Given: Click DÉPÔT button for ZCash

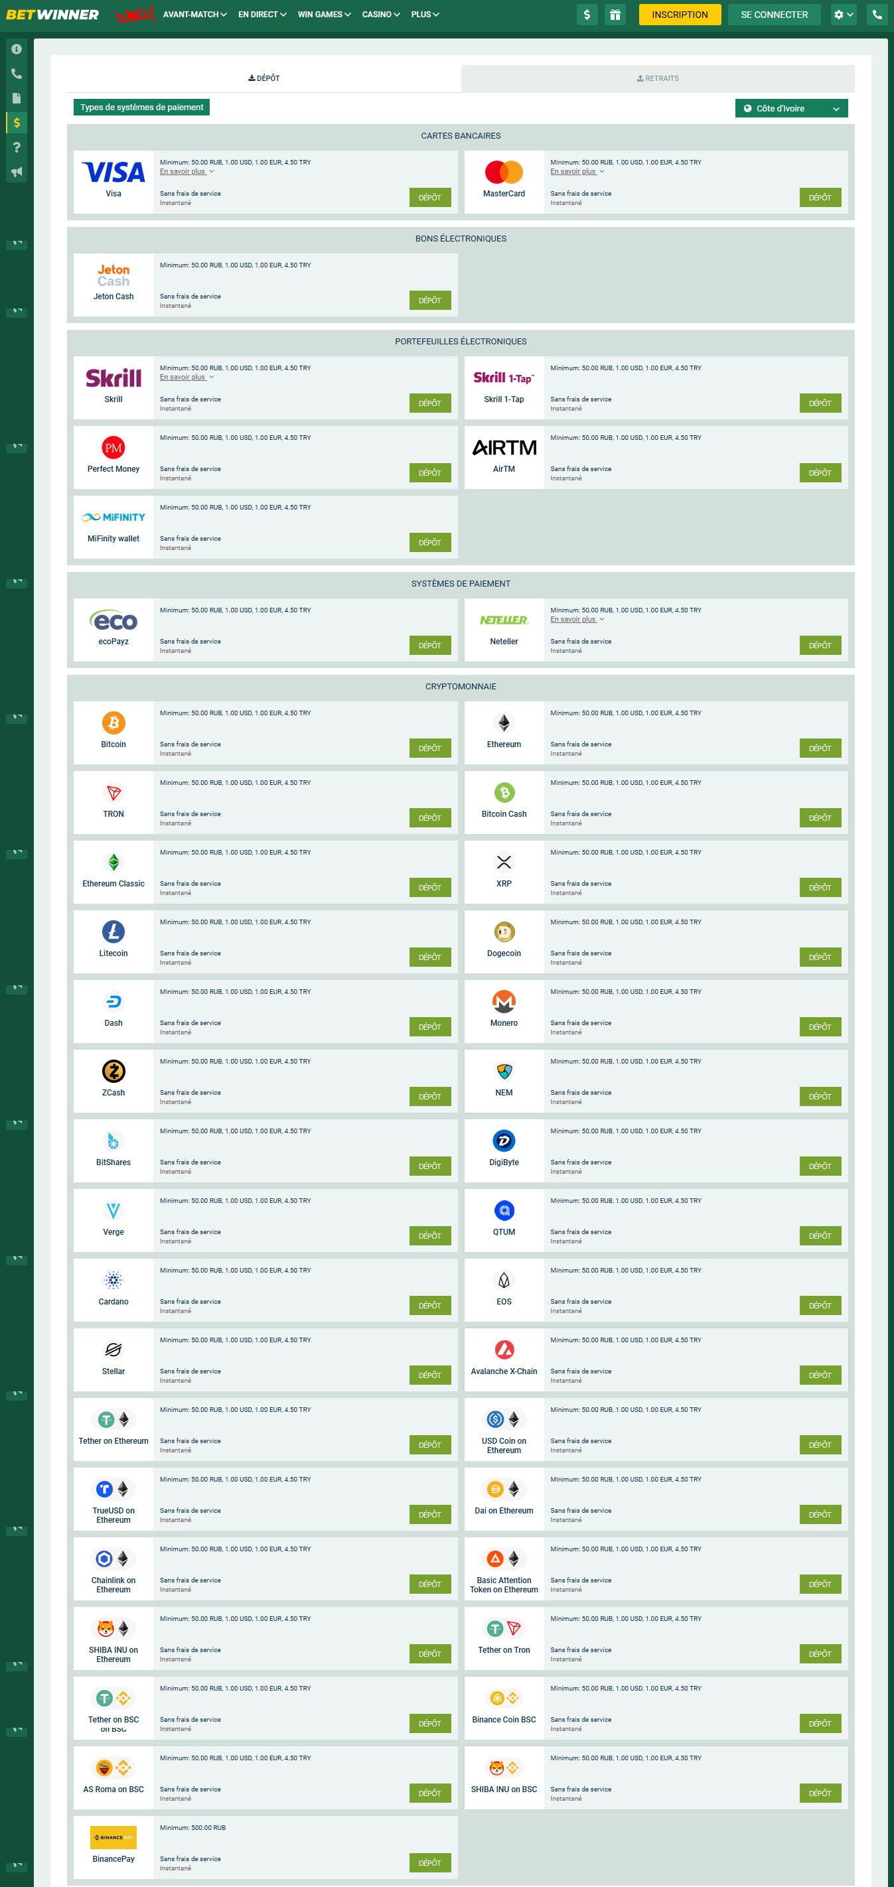Looking at the screenshot, I should [x=430, y=1097].
